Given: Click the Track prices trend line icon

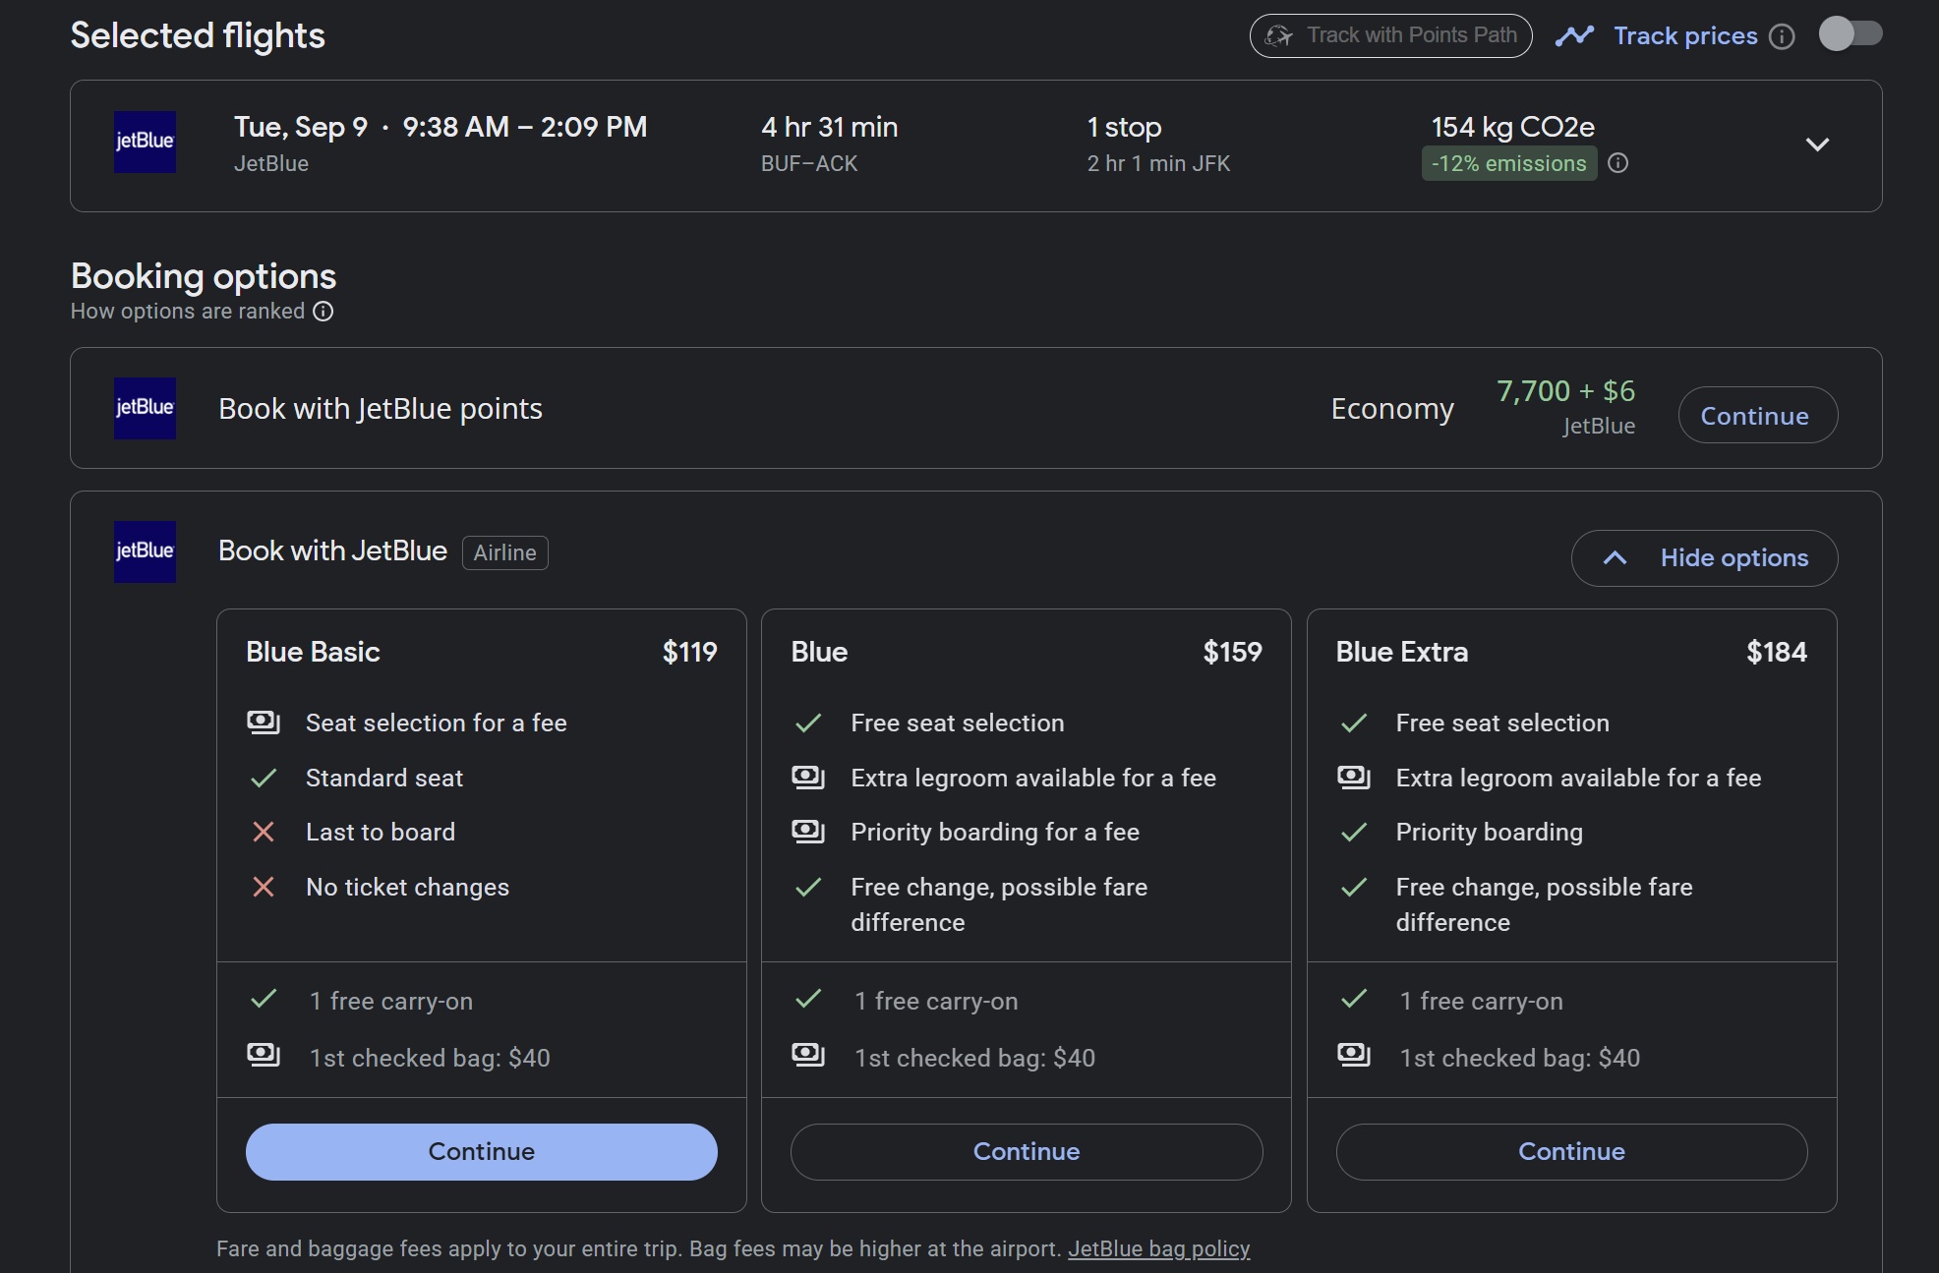Looking at the screenshot, I should (1574, 36).
